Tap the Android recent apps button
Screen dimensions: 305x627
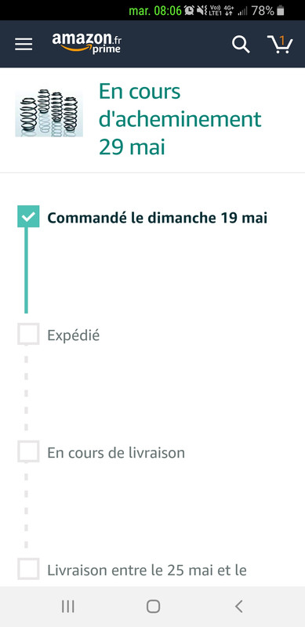[x=68, y=607]
